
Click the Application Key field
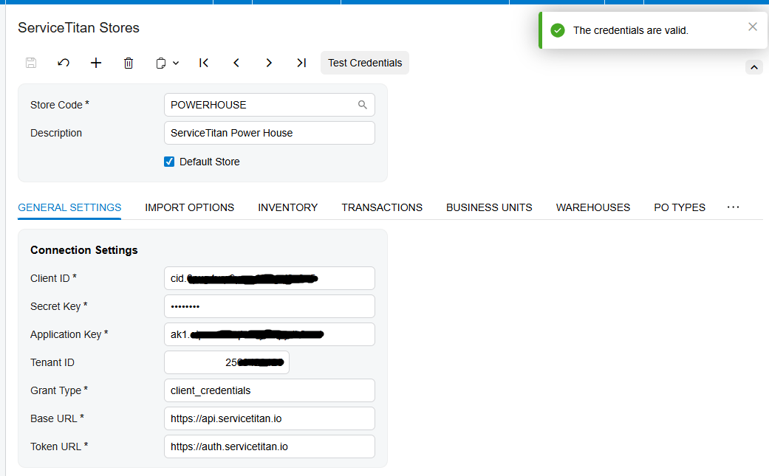coord(269,334)
